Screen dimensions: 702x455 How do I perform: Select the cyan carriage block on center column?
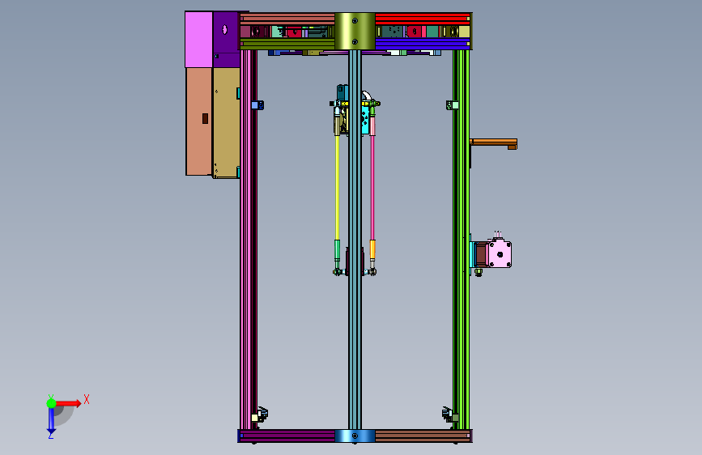point(365,120)
